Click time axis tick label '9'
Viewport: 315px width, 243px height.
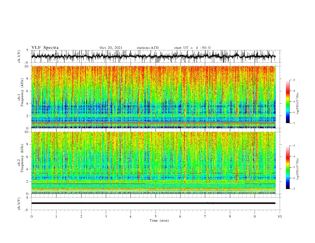(255, 216)
